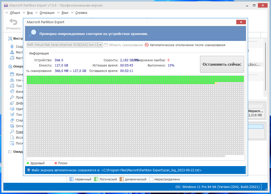Click the first Изме resize icon

tap(12, 74)
